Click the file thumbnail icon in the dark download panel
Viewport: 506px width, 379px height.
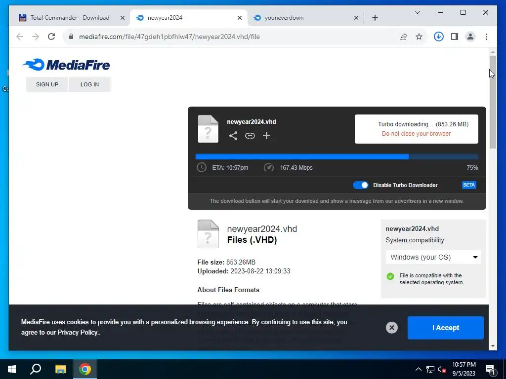208,129
